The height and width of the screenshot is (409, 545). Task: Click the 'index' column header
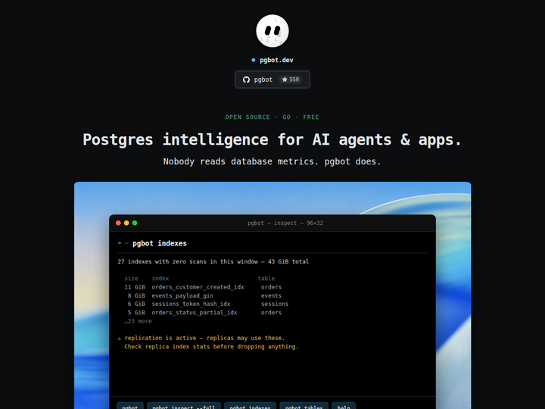click(x=160, y=279)
